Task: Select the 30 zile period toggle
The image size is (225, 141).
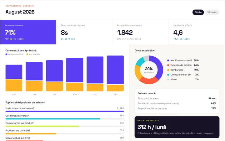Action: click(x=198, y=12)
